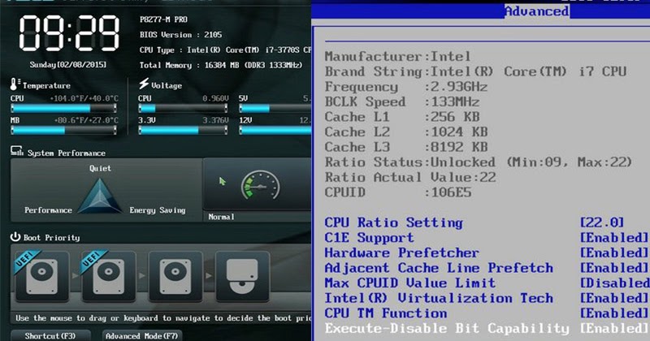Viewport: 650px width, 341px height.
Task: Toggle Adjacent Cache Line Prefetch value
Action: point(613,268)
